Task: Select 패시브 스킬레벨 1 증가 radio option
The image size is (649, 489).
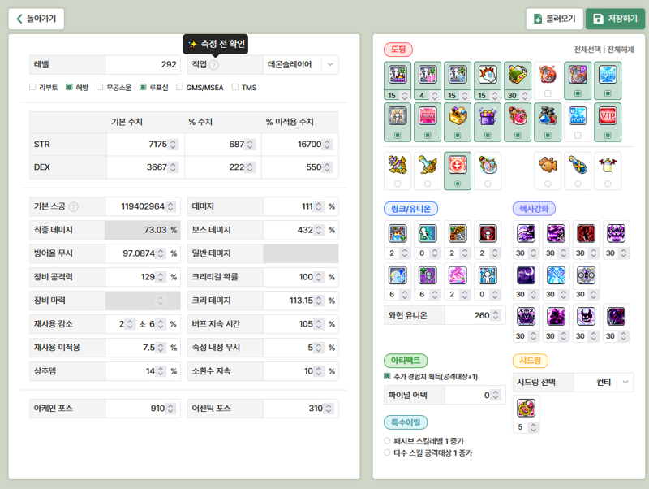Action: 387,440
